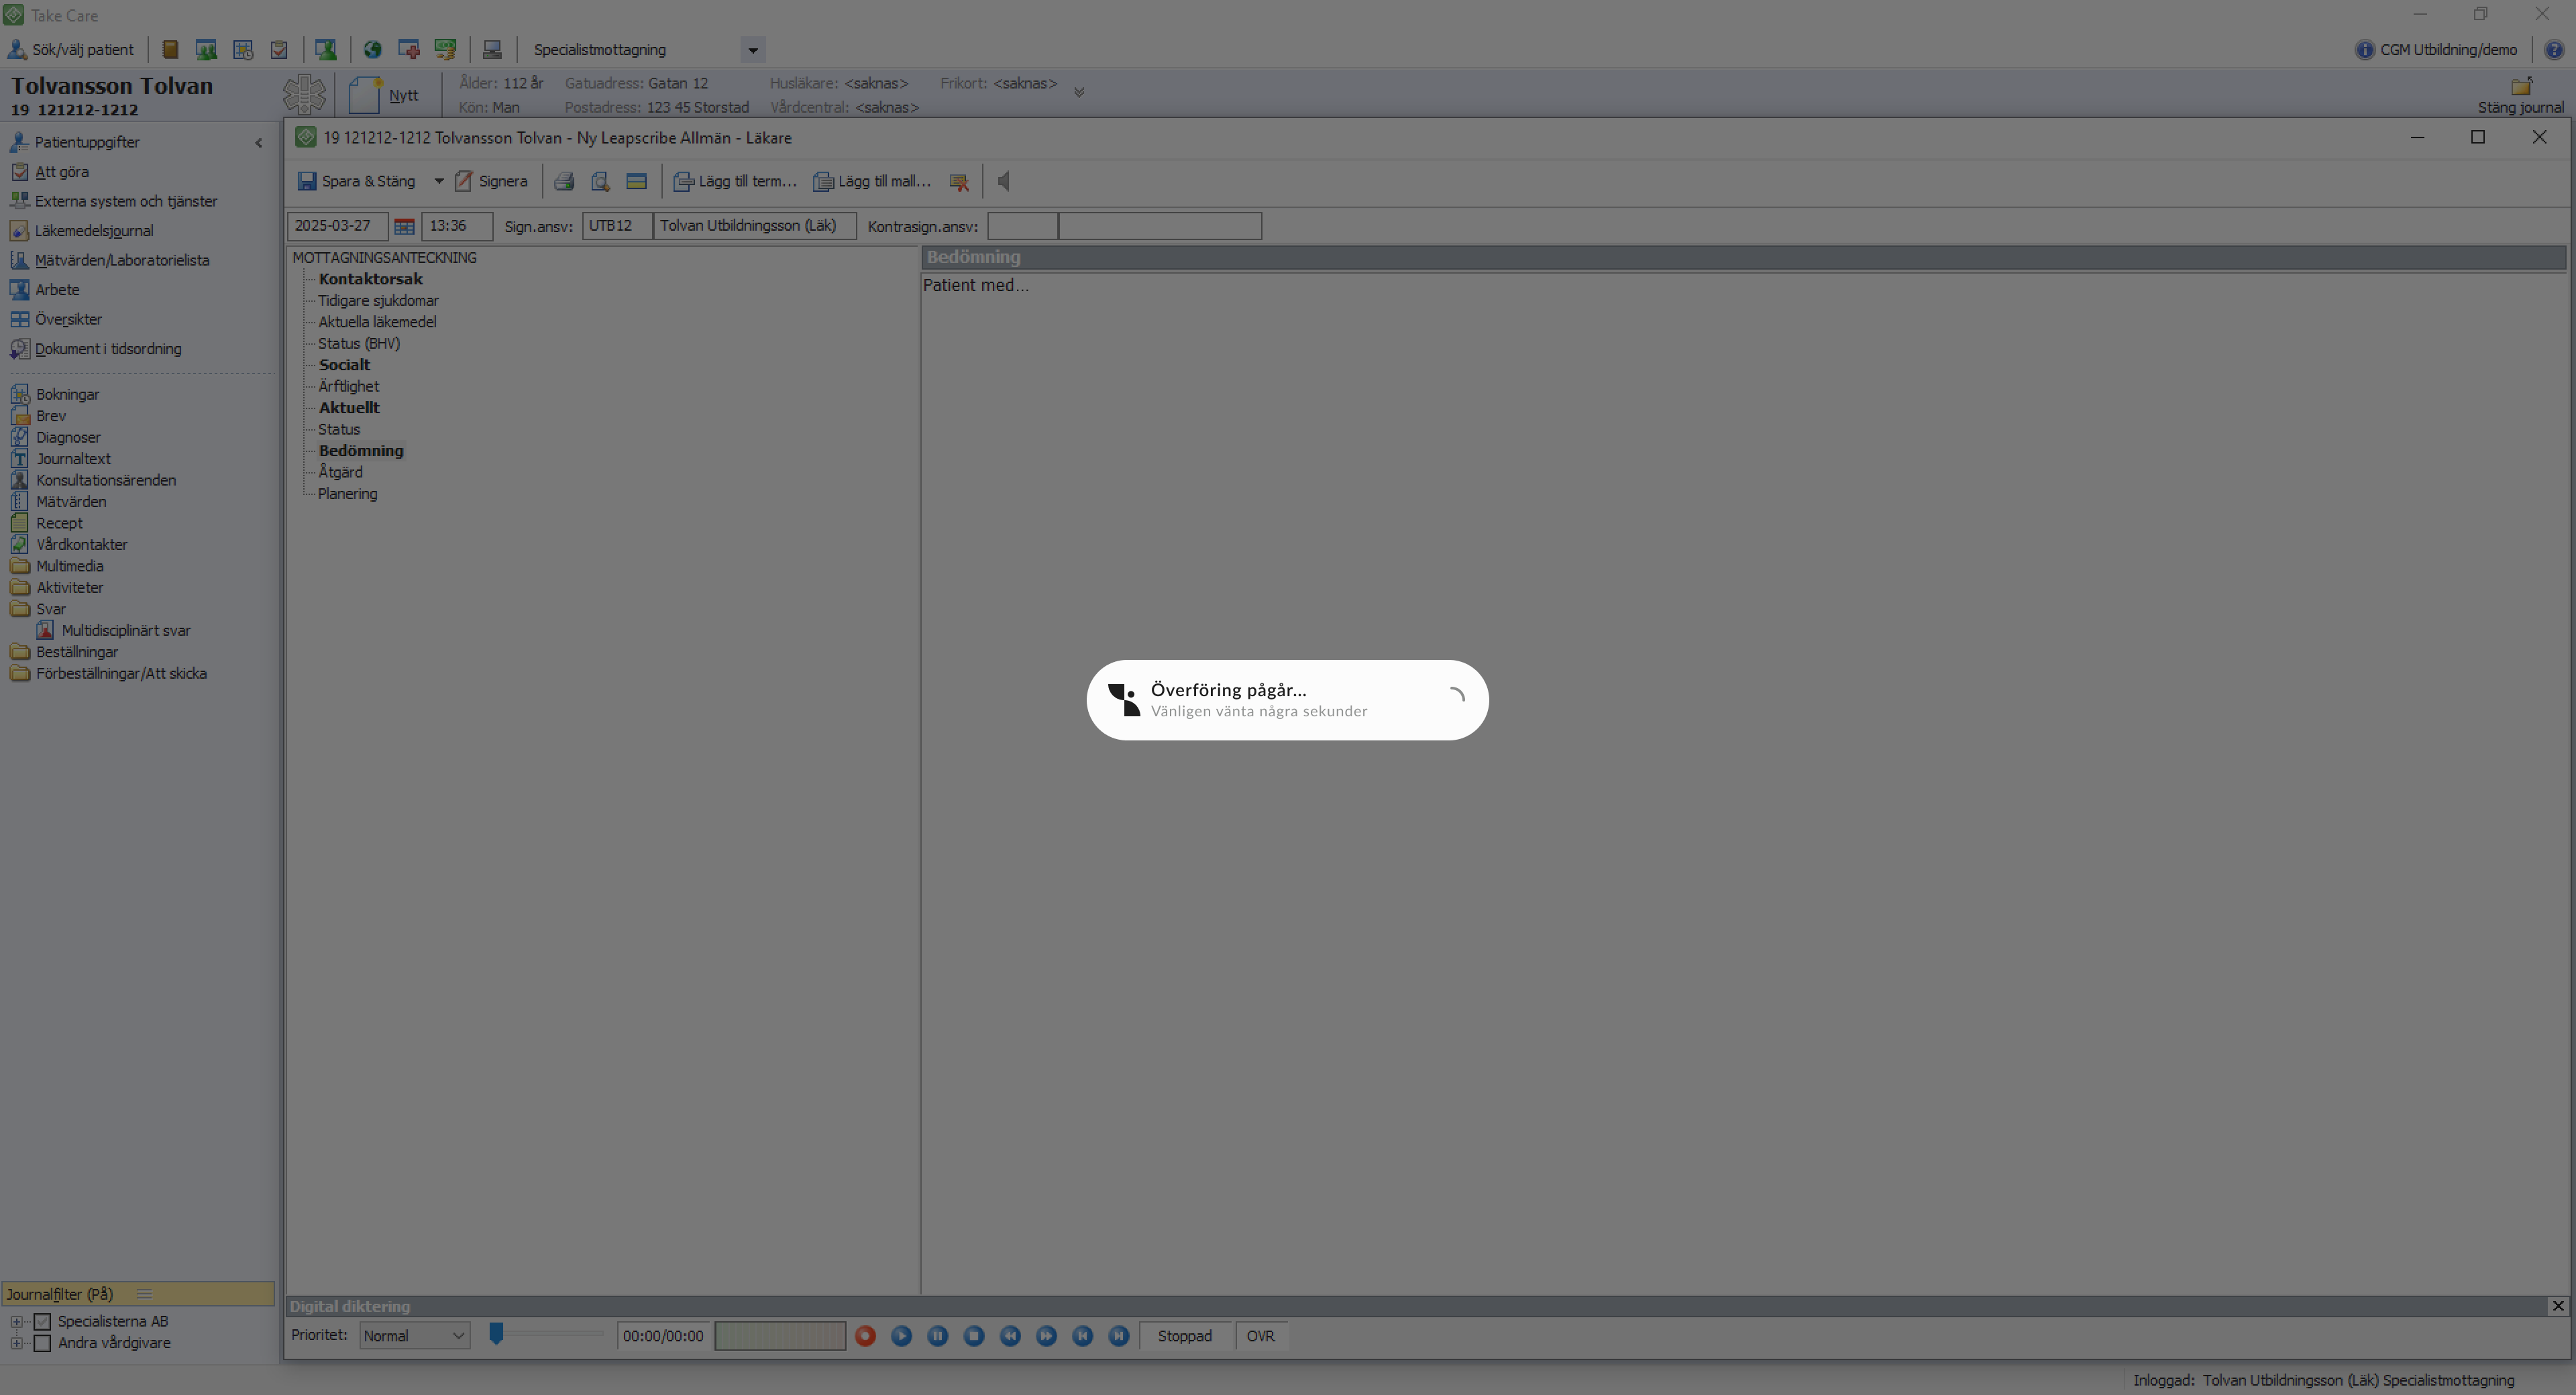The image size is (2576, 1395).
Task: Click the globe icon in top toolbar
Action: click(x=372, y=49)
